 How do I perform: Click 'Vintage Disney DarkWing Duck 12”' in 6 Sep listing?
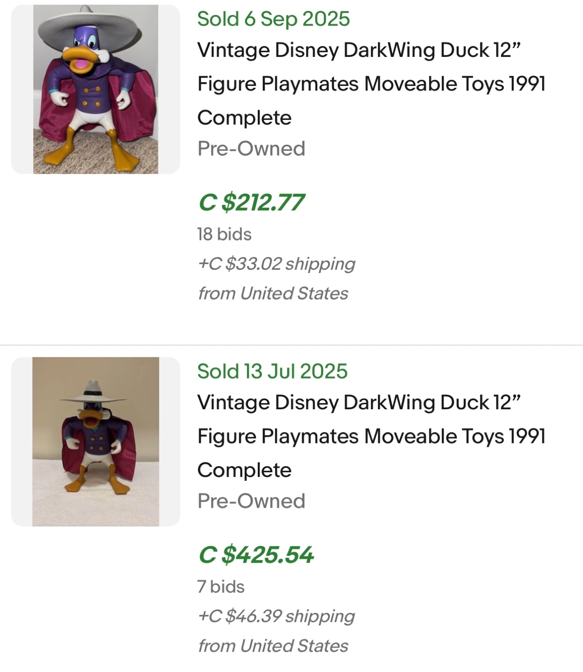tap(358, 50)
